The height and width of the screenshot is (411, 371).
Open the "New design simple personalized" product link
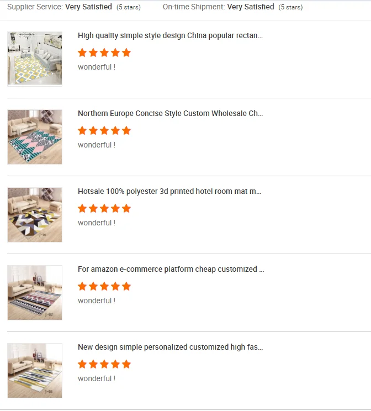point(170,347)
